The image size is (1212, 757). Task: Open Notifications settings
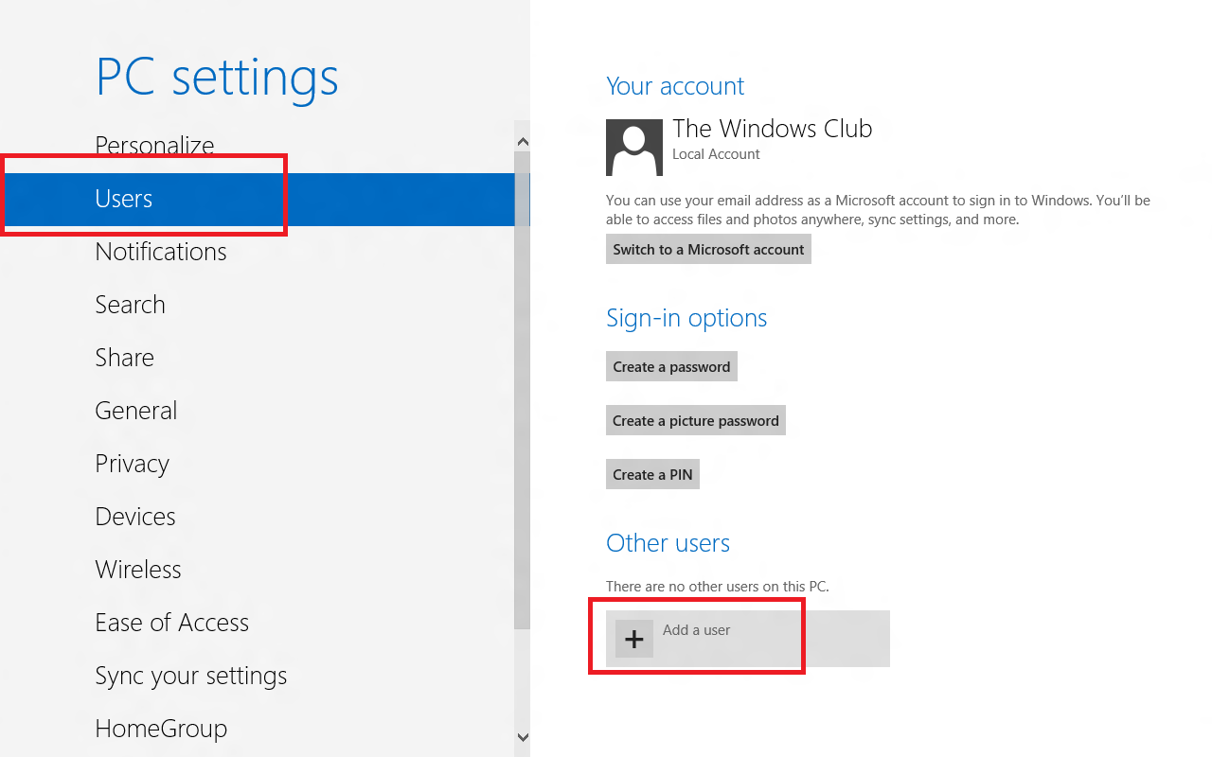click(x=161, y=252)
